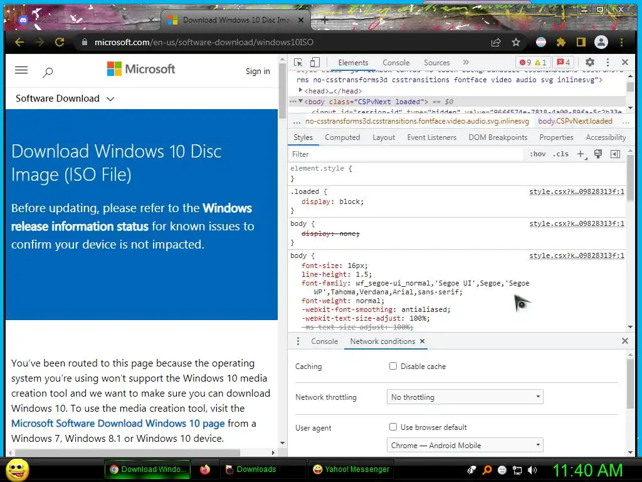The width and height of the screenshot is (642, 482).
Task: Bookmark this page with star icon
Action: click(516, 42)
